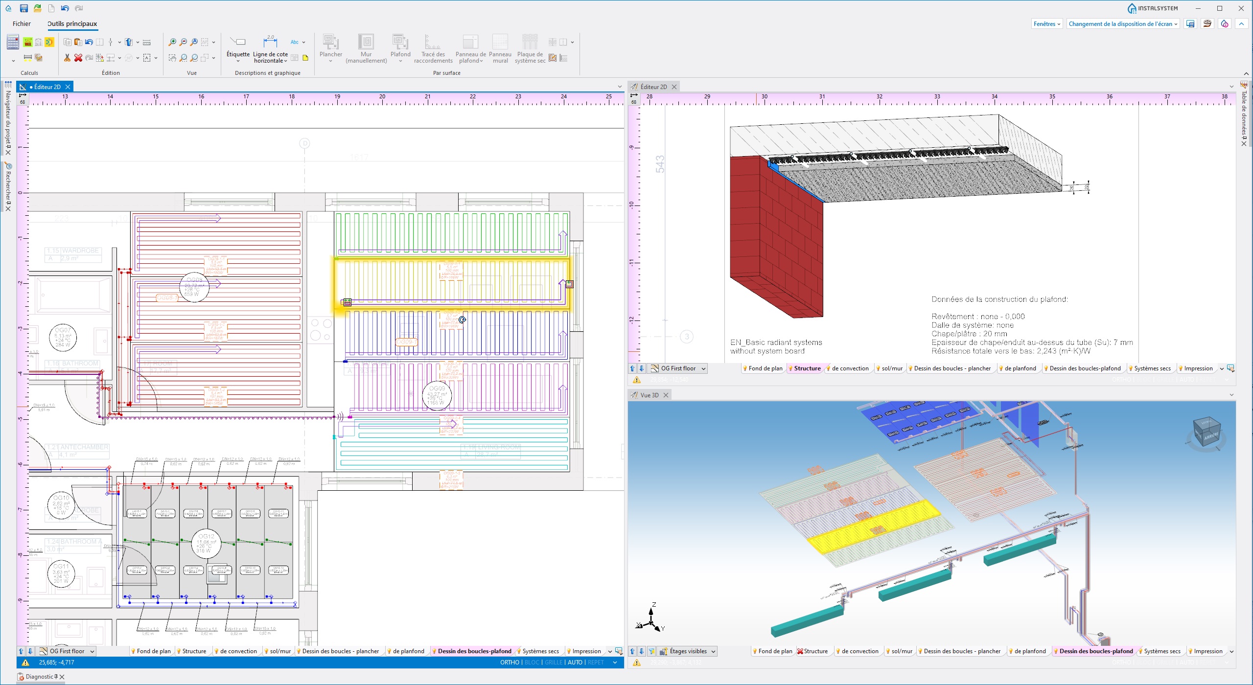Click the Paste clipboard icon in Édition

[x=78, y=42]
